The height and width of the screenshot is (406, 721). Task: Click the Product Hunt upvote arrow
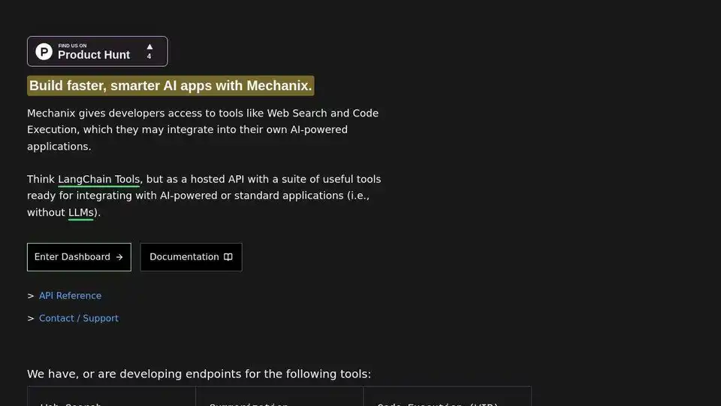click(149, 47)
